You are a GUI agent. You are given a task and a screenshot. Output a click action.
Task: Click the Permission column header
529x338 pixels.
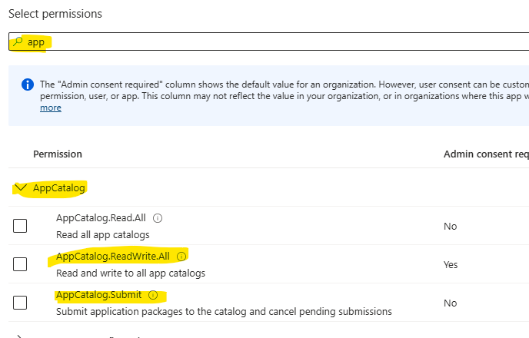[58, 154]
